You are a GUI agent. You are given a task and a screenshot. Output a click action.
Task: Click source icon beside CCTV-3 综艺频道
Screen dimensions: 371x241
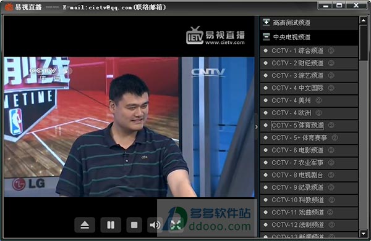tap(331, 76)
